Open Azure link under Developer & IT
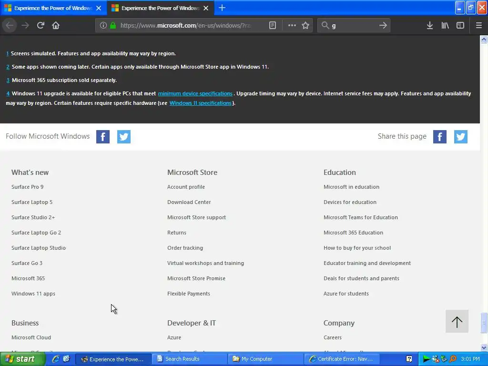 (x=174, y=337)
